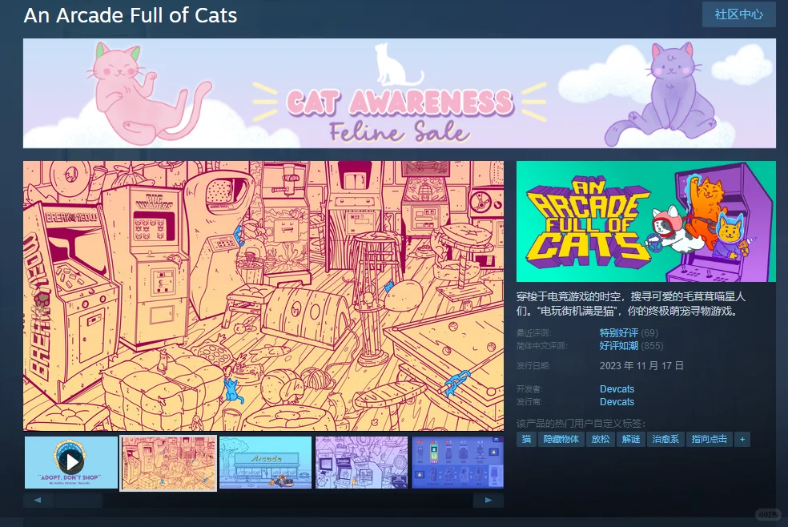Select the purple arcade interior thumbnail
The height and width of the screenshot is (527, 788).
[x=362, y=462]
